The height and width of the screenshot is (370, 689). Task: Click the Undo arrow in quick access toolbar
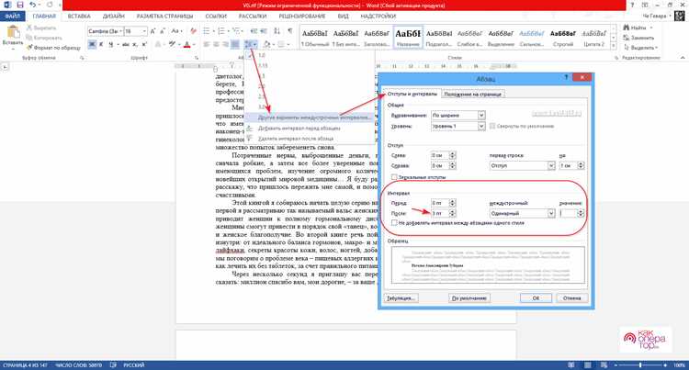[x=33, y=5]
